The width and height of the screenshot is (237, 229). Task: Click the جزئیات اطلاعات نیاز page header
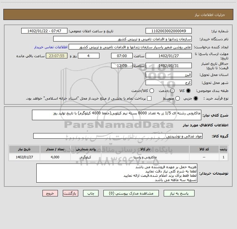tap(210, 15)
